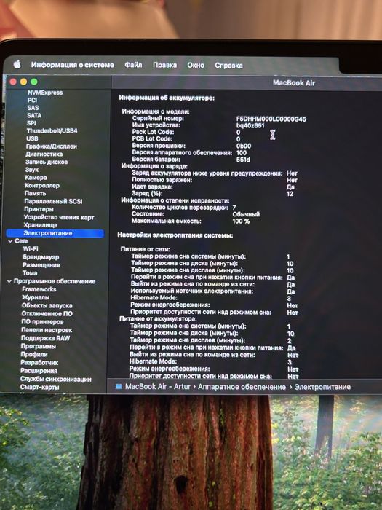The image size is (382, 510).
Task: Select Запись дисков in the sidebar
Action: [47, 162]
